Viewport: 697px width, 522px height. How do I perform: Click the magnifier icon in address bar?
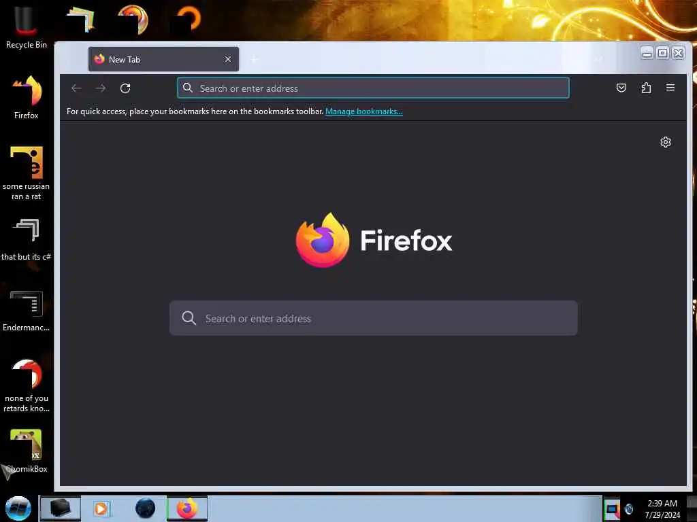coord(188,88)
